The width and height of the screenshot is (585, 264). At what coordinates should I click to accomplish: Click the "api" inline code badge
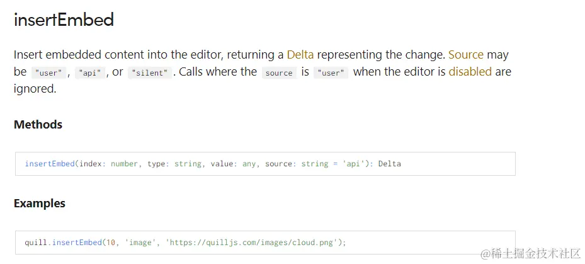pyautogui.click(x=90, y=72)
